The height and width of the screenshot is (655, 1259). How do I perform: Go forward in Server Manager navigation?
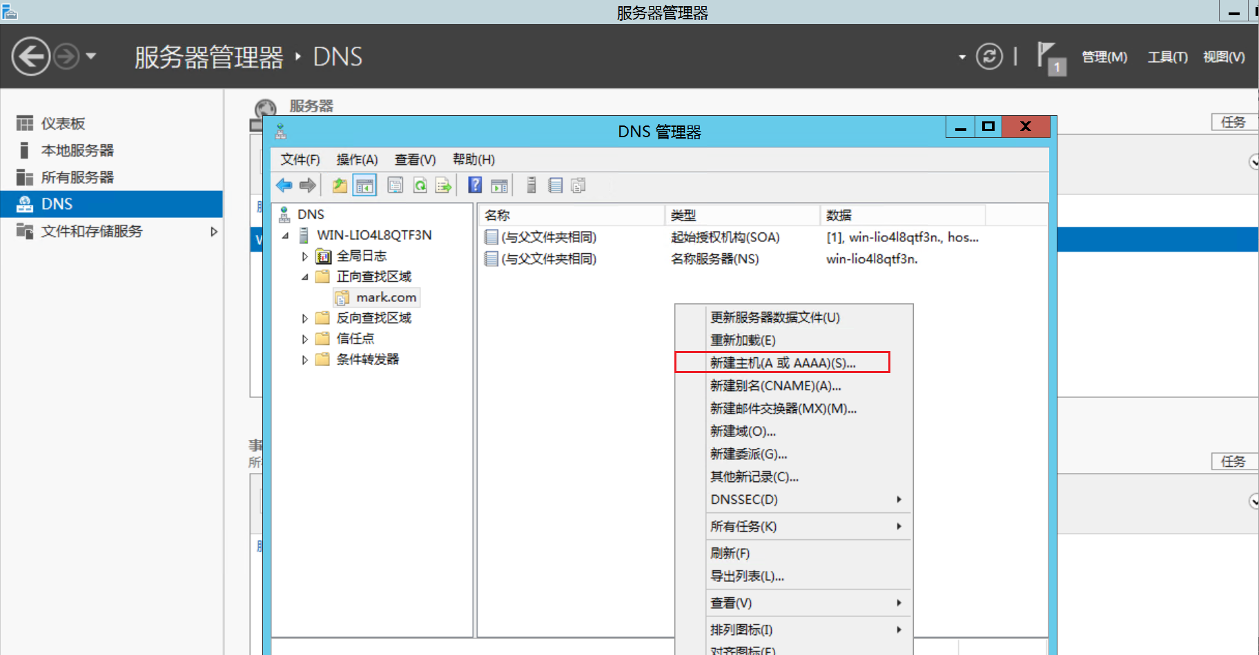pos(67,57)
